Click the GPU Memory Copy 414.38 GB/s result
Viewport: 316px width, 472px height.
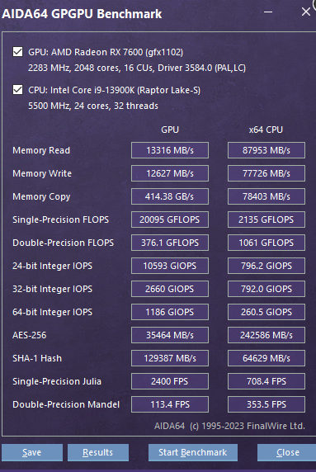coord(170,196)
